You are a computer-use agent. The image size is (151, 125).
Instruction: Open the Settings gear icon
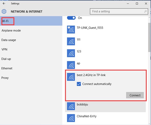click(x=4, y=11)
